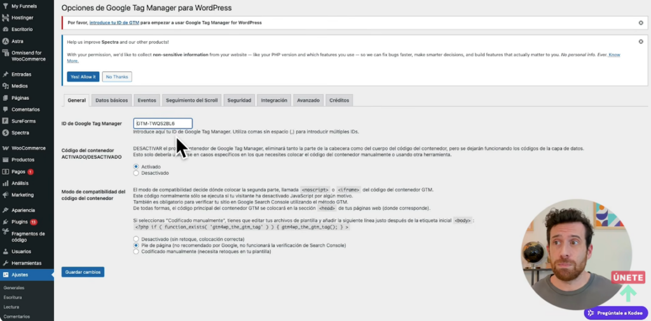Choose Codificado manualmente compatibility mode
This screenshot has width=651, height=321.
click(136, 252)
